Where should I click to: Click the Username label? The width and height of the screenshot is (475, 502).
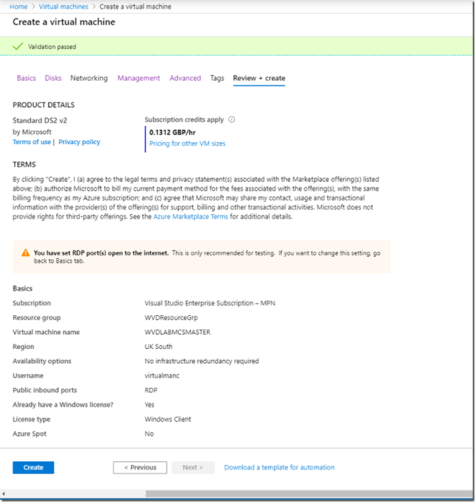point(28,376)
